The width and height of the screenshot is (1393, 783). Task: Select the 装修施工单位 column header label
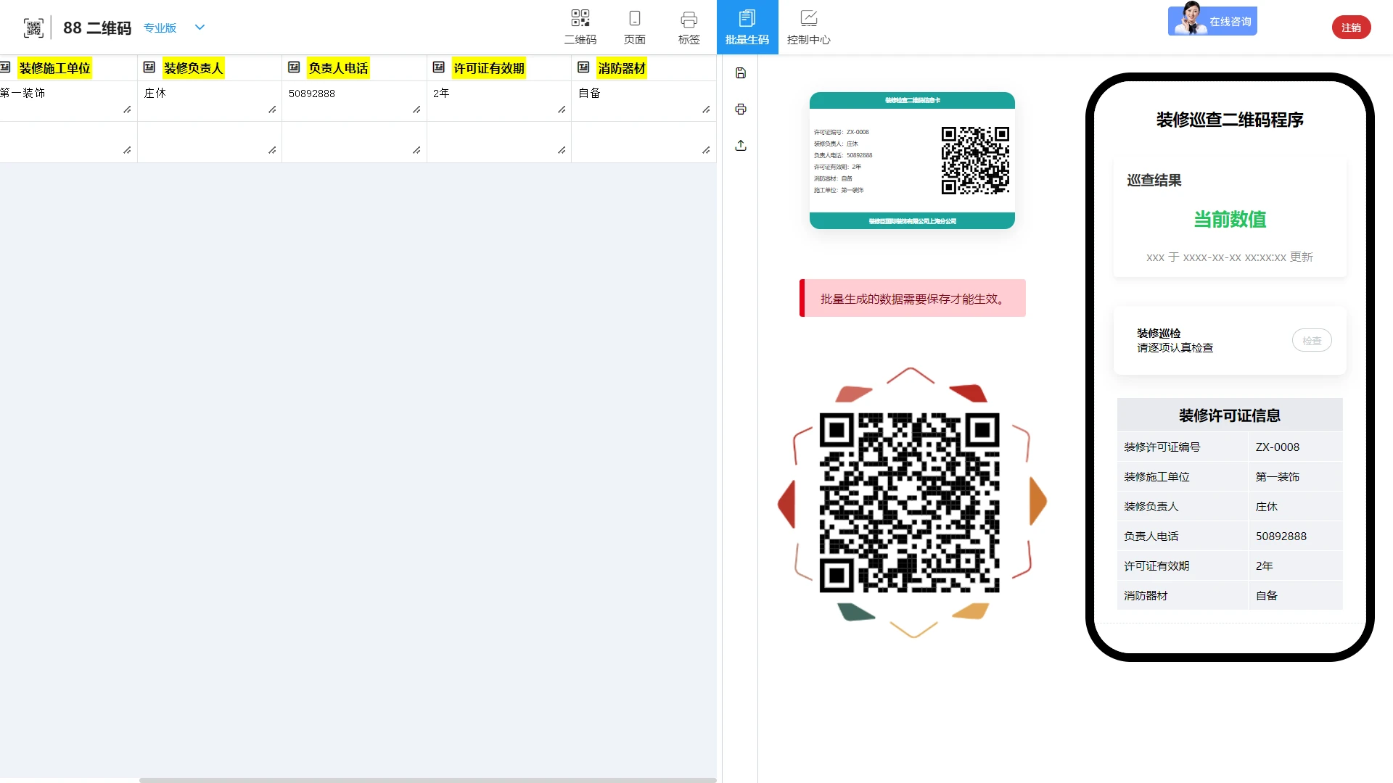pyautogui.click(x=55, y=68)
